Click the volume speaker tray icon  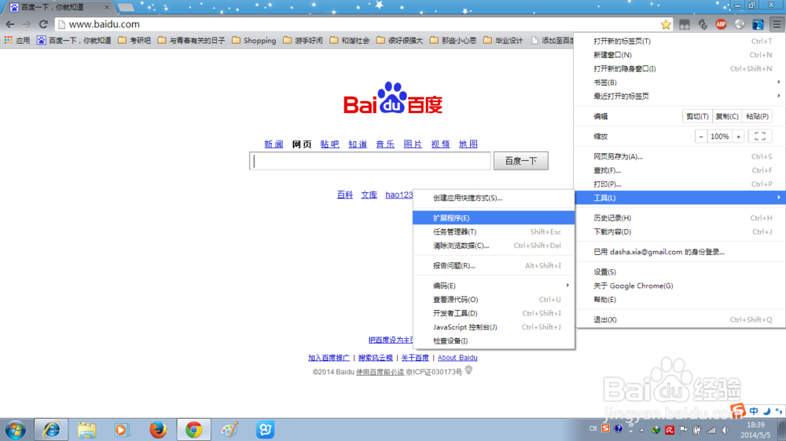point(725,430)
